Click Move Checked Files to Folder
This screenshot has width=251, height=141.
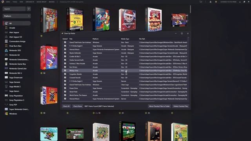click(x=159, y=106)
